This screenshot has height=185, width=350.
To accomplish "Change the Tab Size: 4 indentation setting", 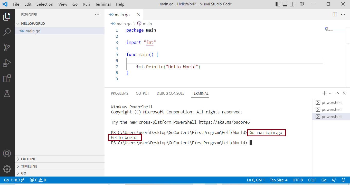I will 279,180.
